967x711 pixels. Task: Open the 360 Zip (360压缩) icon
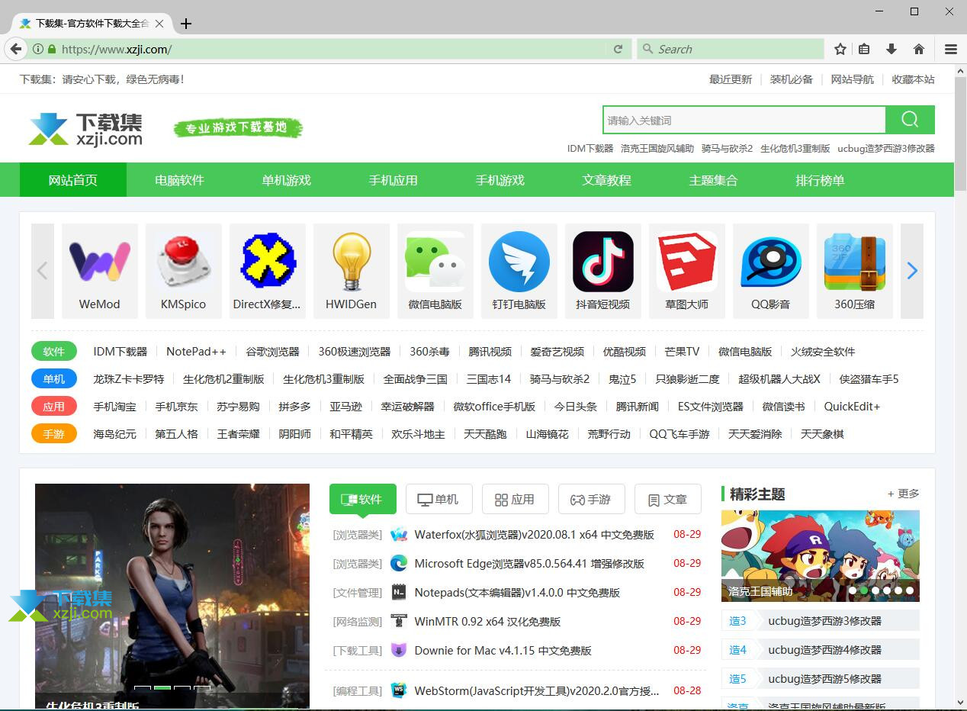click(x=854, y=262)
